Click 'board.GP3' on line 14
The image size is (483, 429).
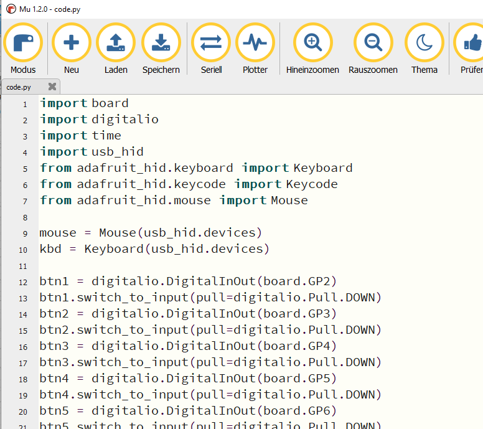(x=296, y=314)
